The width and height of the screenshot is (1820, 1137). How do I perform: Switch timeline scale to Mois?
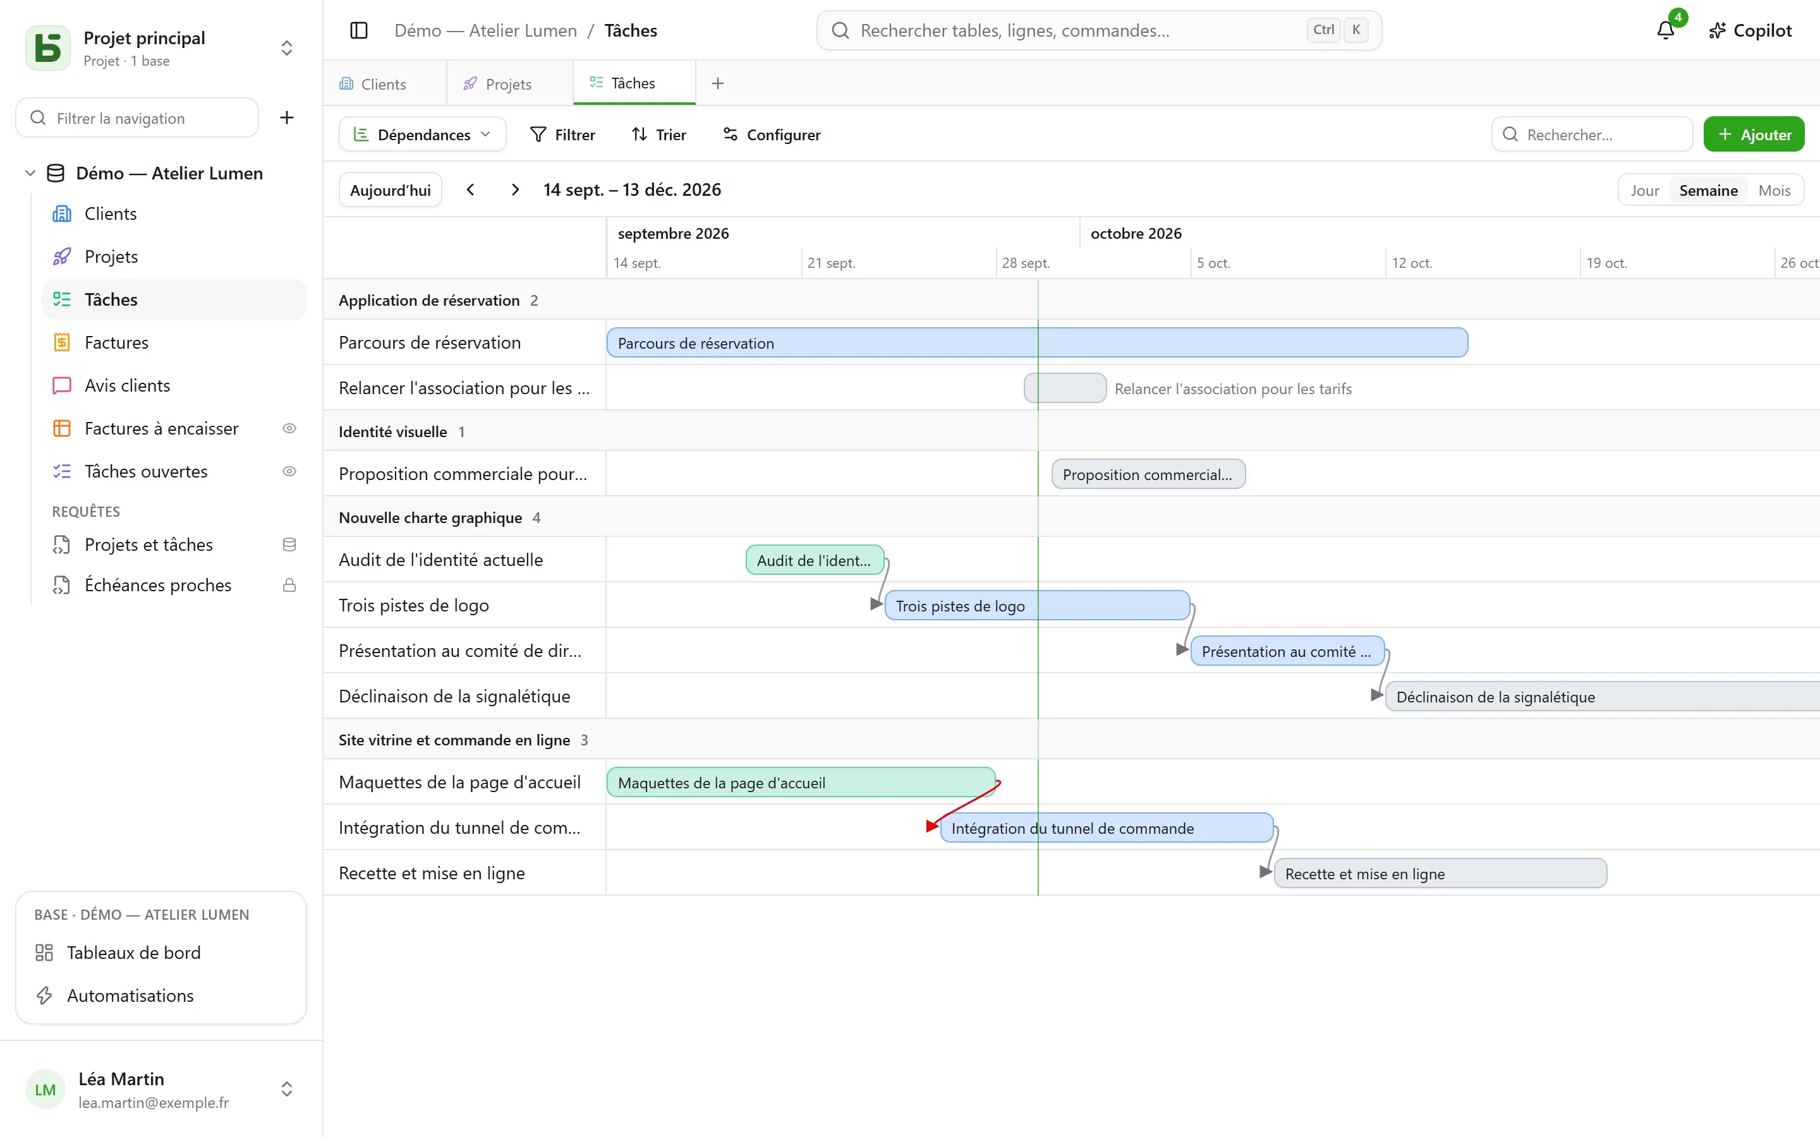(x=1774, y=190)
